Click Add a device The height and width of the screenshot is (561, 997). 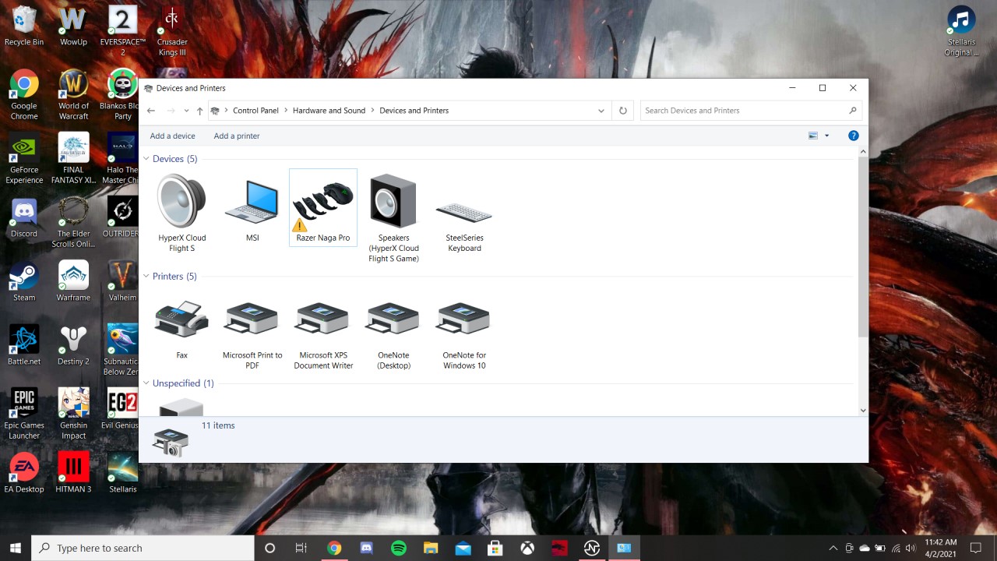[172, 136]
